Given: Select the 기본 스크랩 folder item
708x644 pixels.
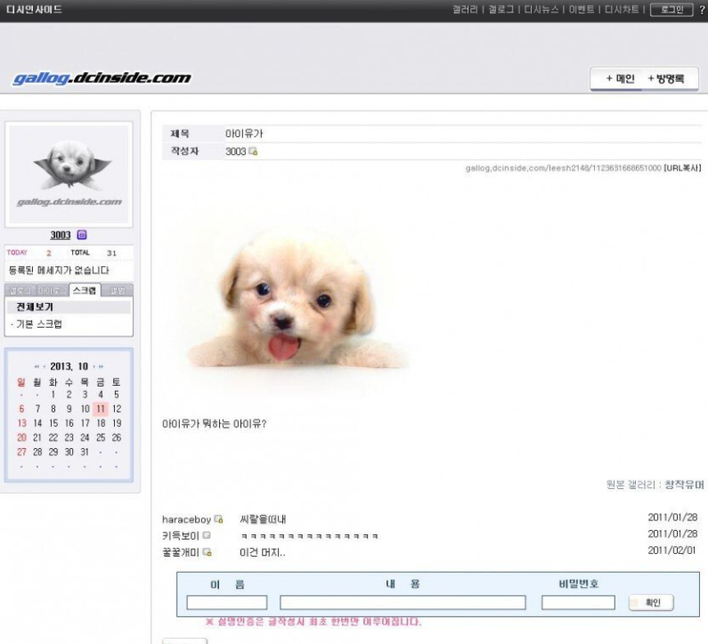Looking at the screenshot, I should point(42,324).
